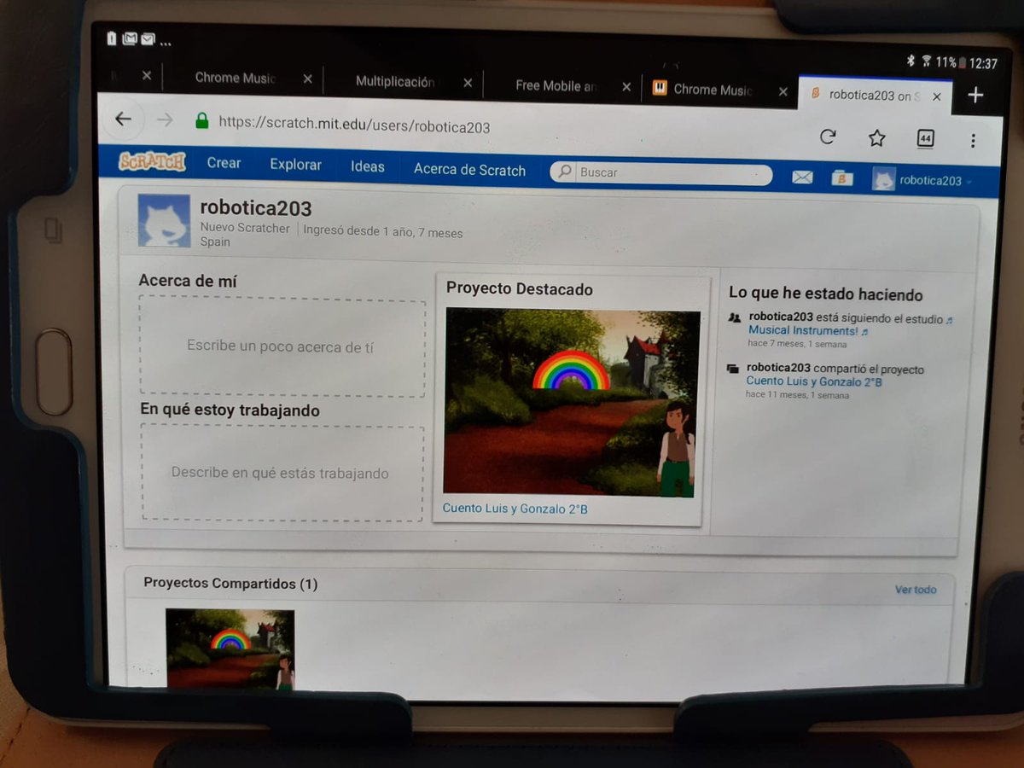Click robotica203 name in the studio activity
The height and width of the screenshot is (768, 1024).
coord(779,317)
